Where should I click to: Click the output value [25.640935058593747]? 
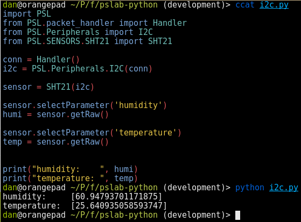pos(119,206)
